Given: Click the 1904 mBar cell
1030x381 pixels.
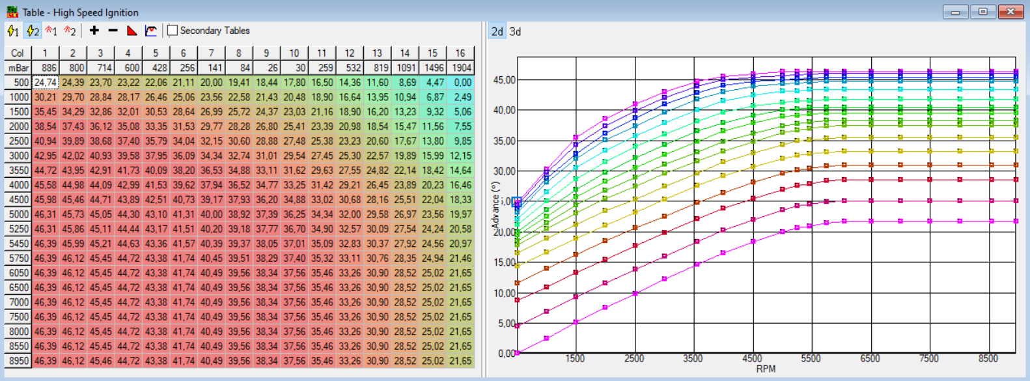Looking at the screenshot, I should 460,68.
